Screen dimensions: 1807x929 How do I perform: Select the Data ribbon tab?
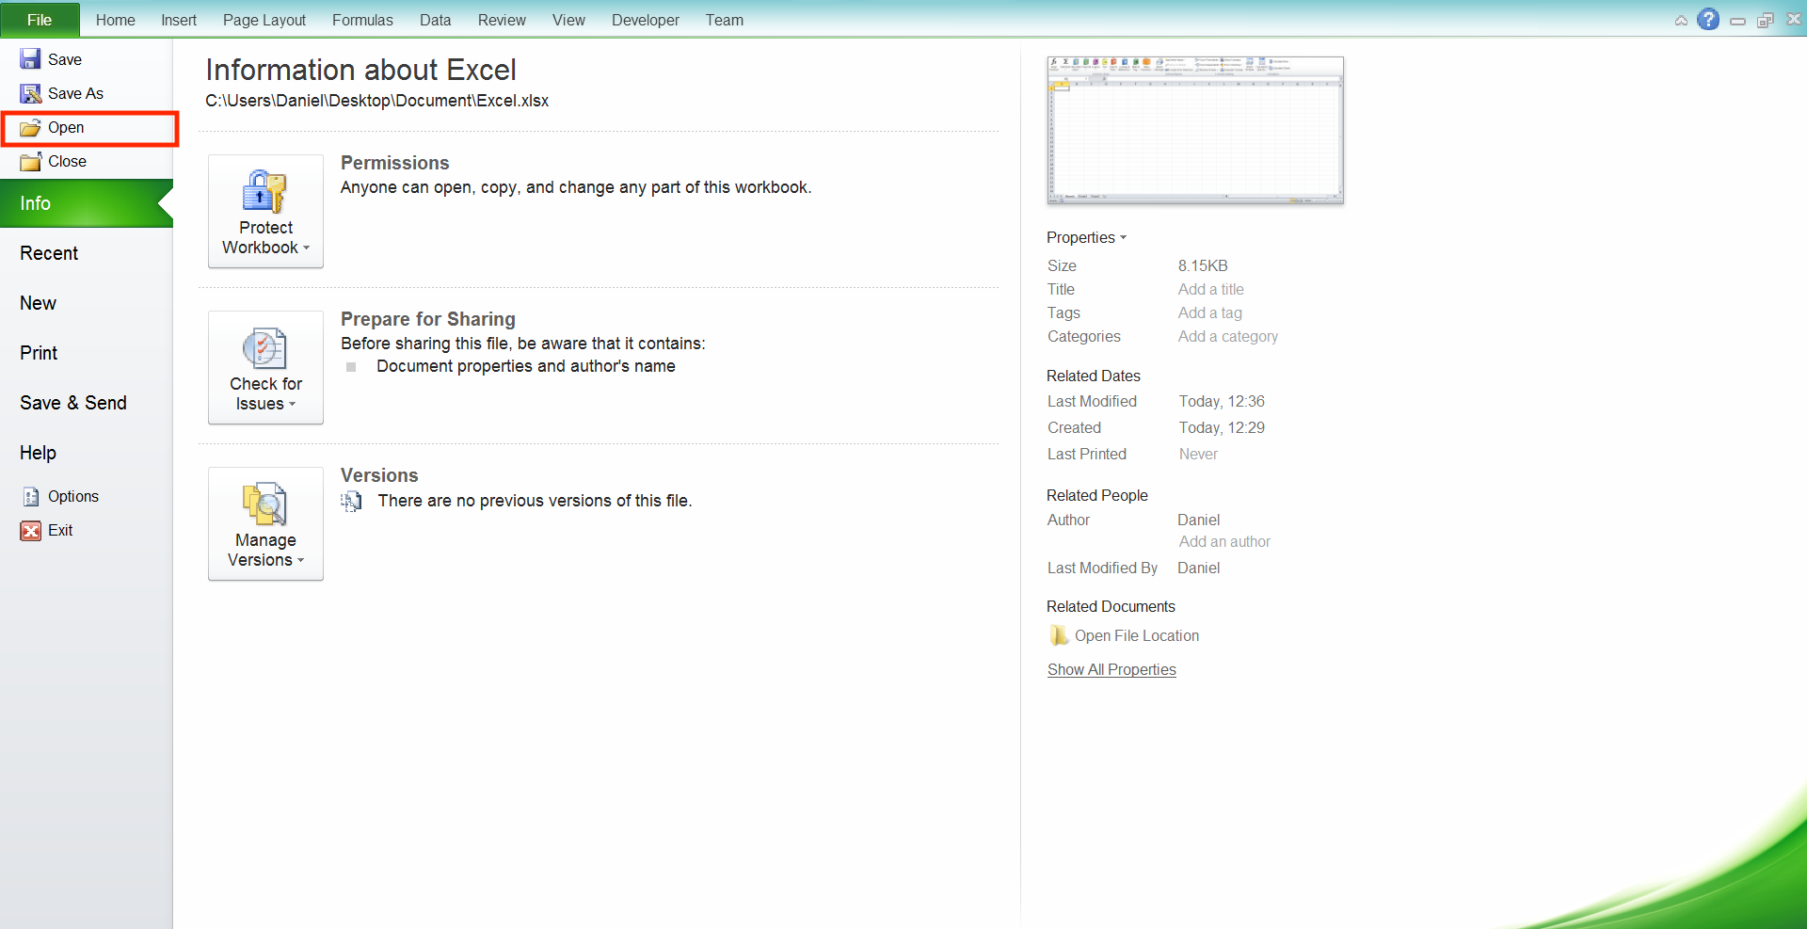click(x=435, y=20)
